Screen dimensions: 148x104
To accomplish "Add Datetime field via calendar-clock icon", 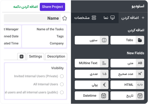I will click(104, 96).
